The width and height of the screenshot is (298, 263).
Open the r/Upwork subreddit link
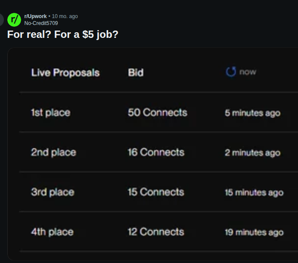point(35,16)
